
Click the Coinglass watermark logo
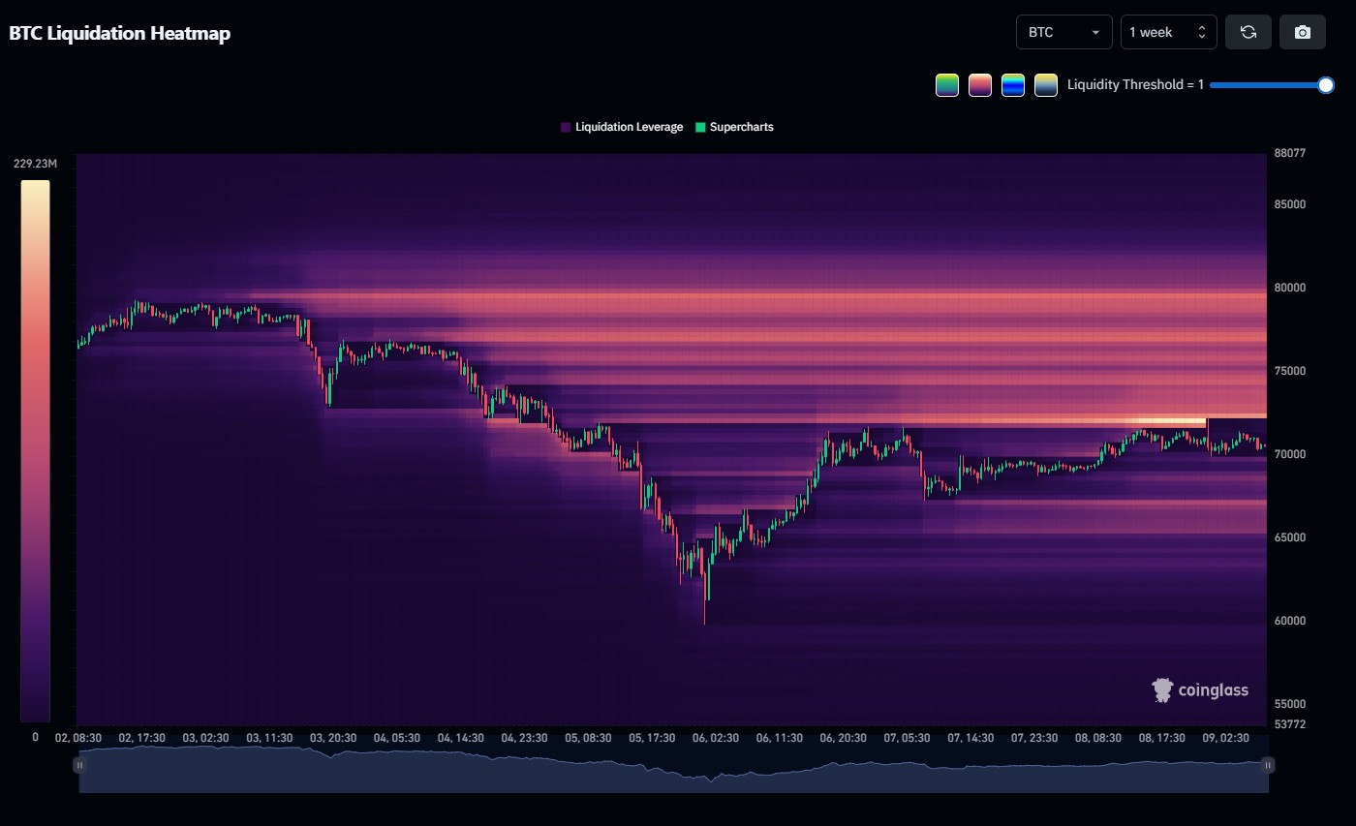point(1200,689)
